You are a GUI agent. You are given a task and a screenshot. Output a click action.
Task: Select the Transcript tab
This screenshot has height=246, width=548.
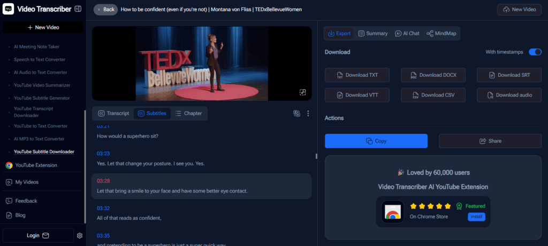tap(113, 113)
